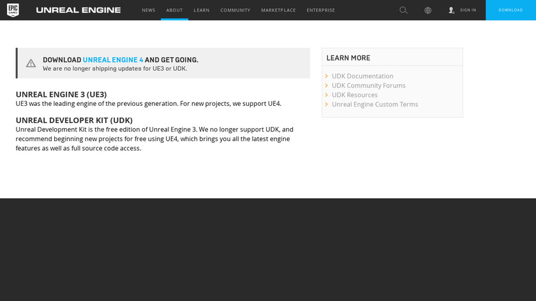Visit the UDK Community Forums link

[x=369, y=85]
